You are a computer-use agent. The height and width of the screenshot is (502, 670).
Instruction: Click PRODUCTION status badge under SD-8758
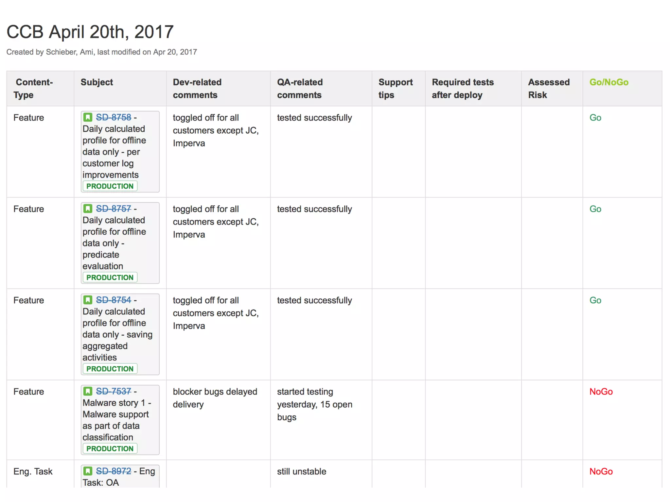pyautogui.click(x=110, y=186)
